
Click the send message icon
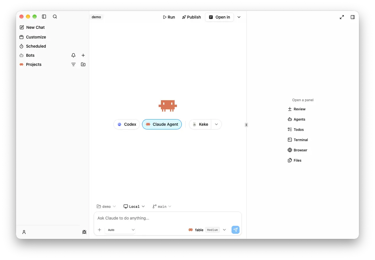point(236,230)
